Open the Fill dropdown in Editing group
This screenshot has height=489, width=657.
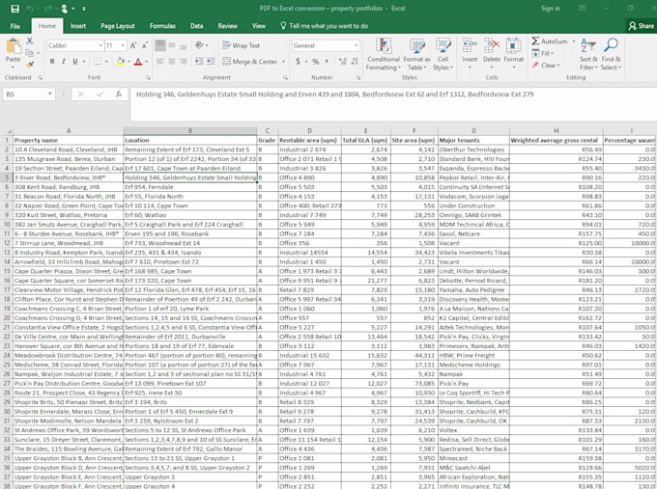543,53
